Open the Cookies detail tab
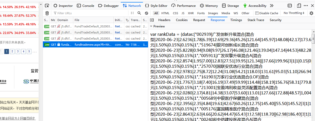This screenshot has width=315, height=121. [182, 20]
